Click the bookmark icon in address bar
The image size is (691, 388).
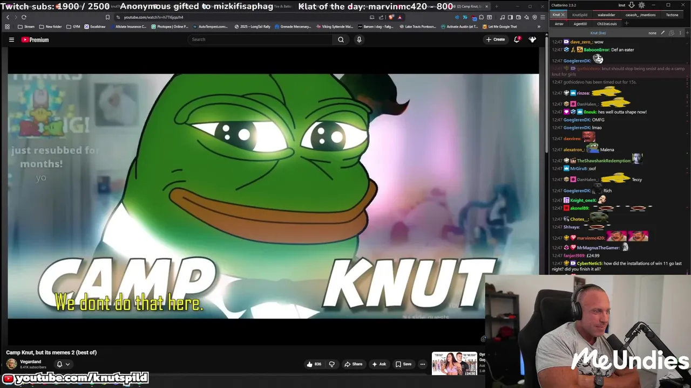point(107,17)
